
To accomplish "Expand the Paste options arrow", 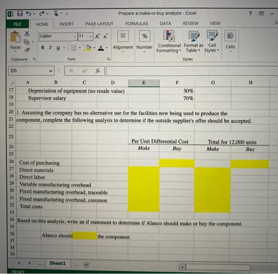I will [15, 52].
